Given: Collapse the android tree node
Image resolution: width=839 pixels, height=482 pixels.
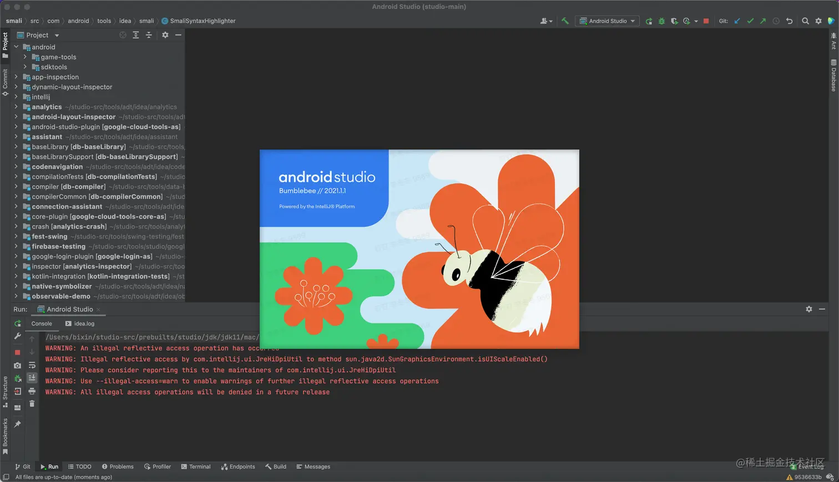Looking at the screenshot, I should click(16, 47).
